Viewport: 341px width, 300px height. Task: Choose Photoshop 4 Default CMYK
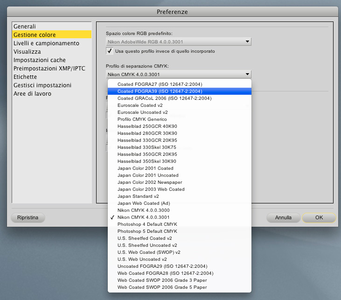[180, 224]
